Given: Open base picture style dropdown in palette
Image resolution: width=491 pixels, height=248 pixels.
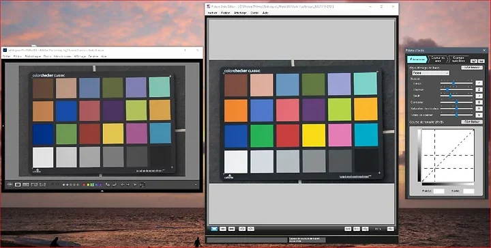Looking at the screenshot, I should click(430, 73).
